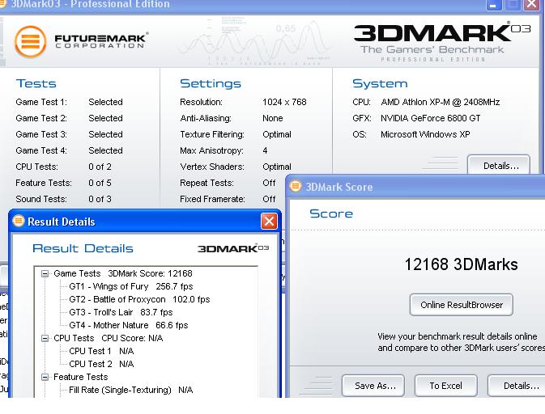
Task: Click the Tests section heading
Action: point(36,83)
